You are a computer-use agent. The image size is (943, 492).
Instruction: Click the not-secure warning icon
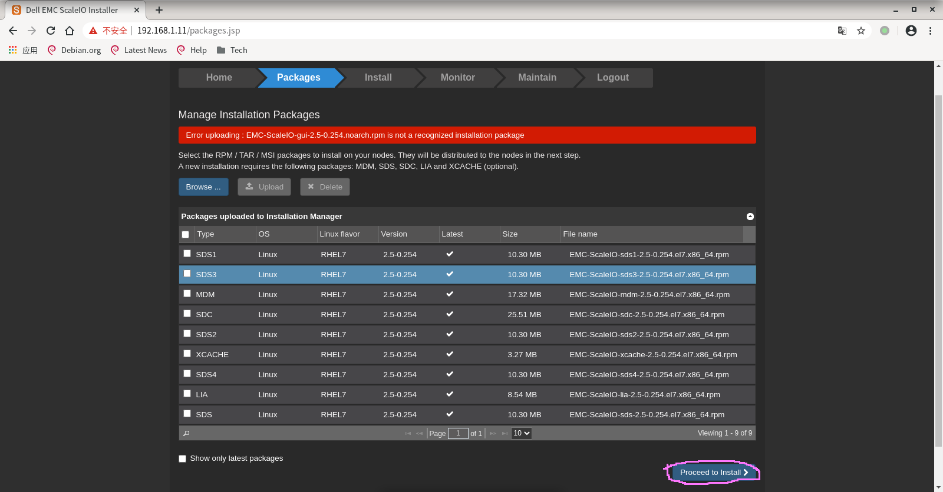click(93, 31)
